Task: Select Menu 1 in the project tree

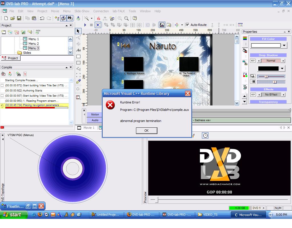Action: coord(34,39)
